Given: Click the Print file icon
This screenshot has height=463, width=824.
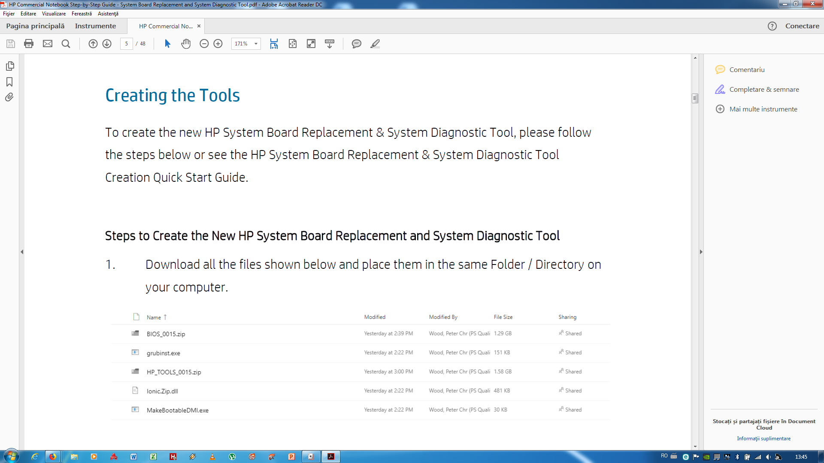Looking at the screenshot, I should (29, 44).
